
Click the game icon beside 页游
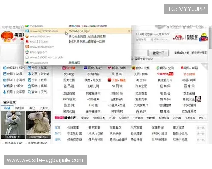pyautogui.click(x=5, y=80)
